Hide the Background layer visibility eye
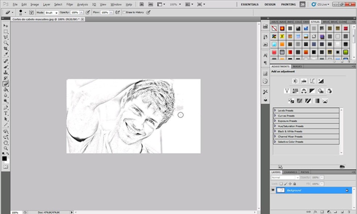Viewport: 357px width, 214px height. click(273, 190)
